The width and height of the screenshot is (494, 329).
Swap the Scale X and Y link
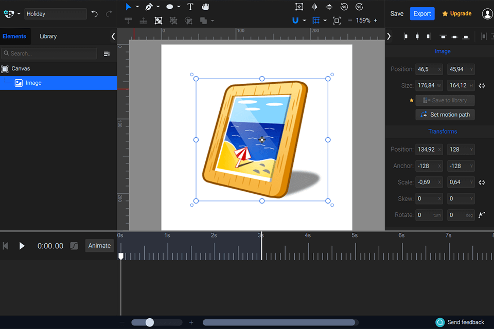(482, 182)
